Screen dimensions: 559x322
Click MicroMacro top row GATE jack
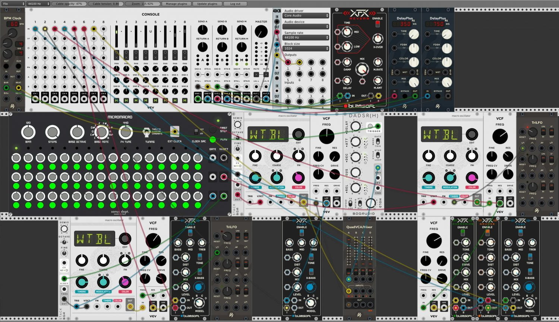[x=213, y=157]
